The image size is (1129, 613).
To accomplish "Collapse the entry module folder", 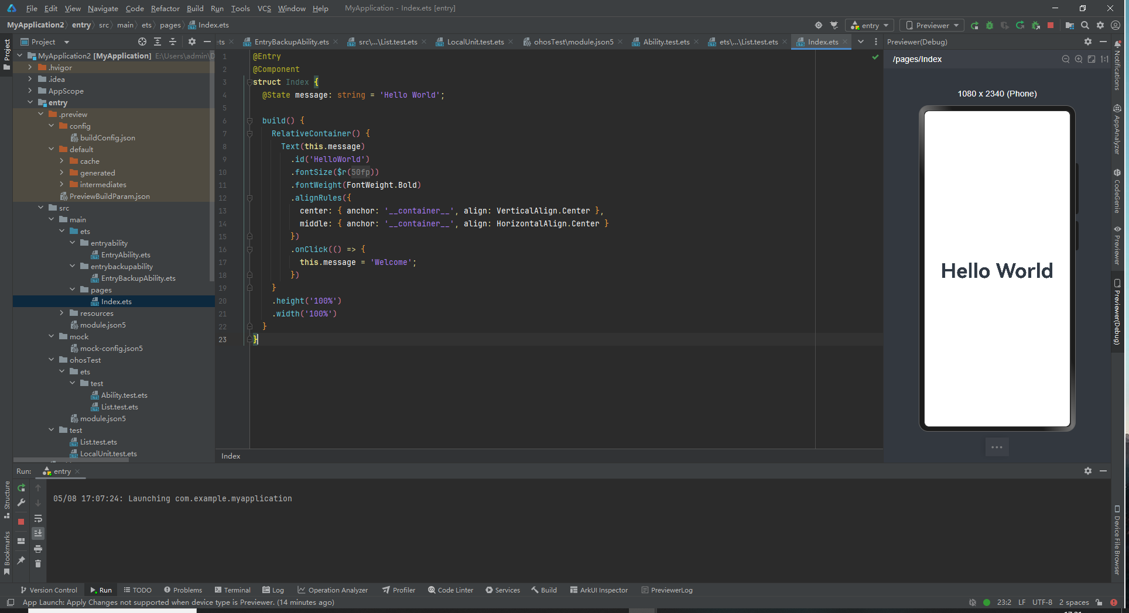I will [30, 102].
